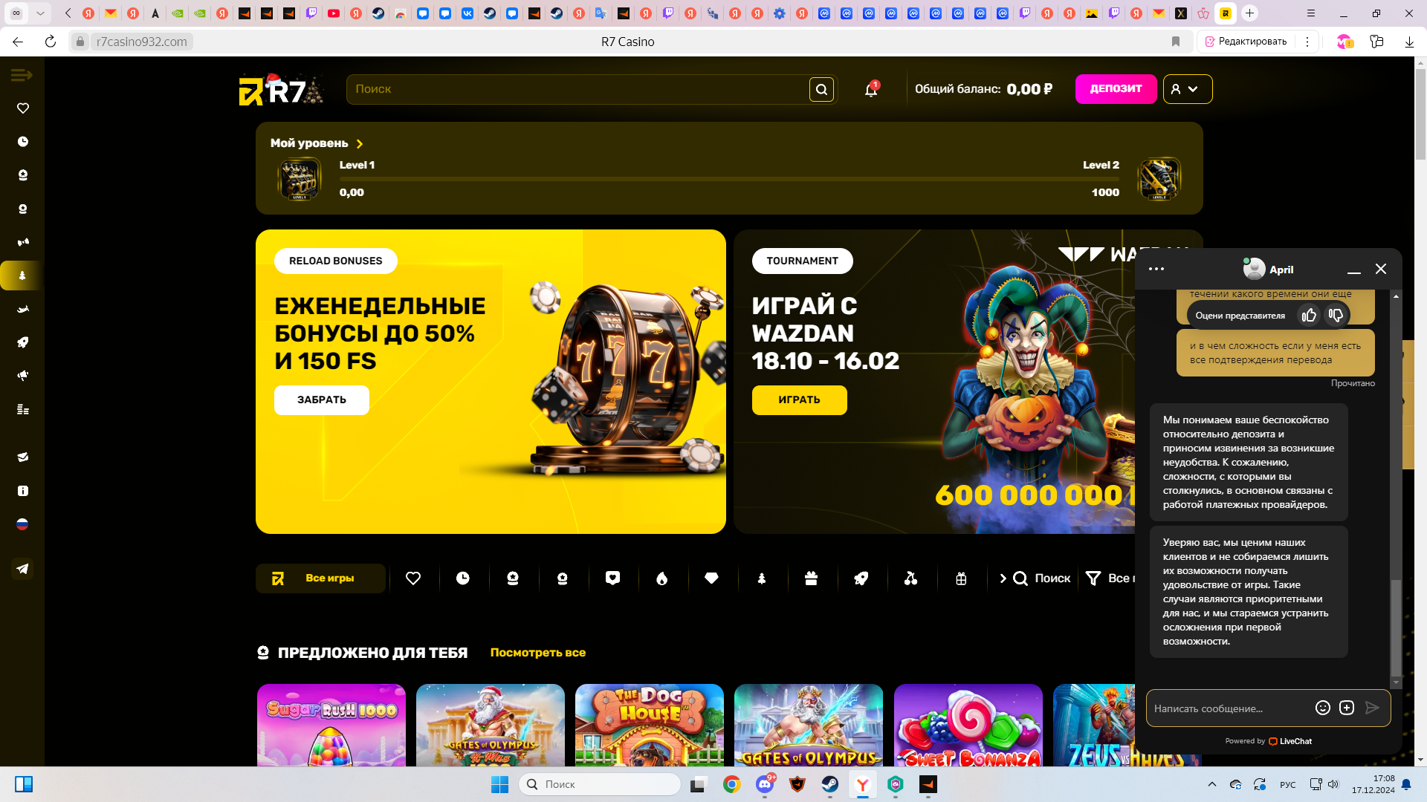
Task: Open the rocket icon in sidebar
Action: click(x=23, y=342)
